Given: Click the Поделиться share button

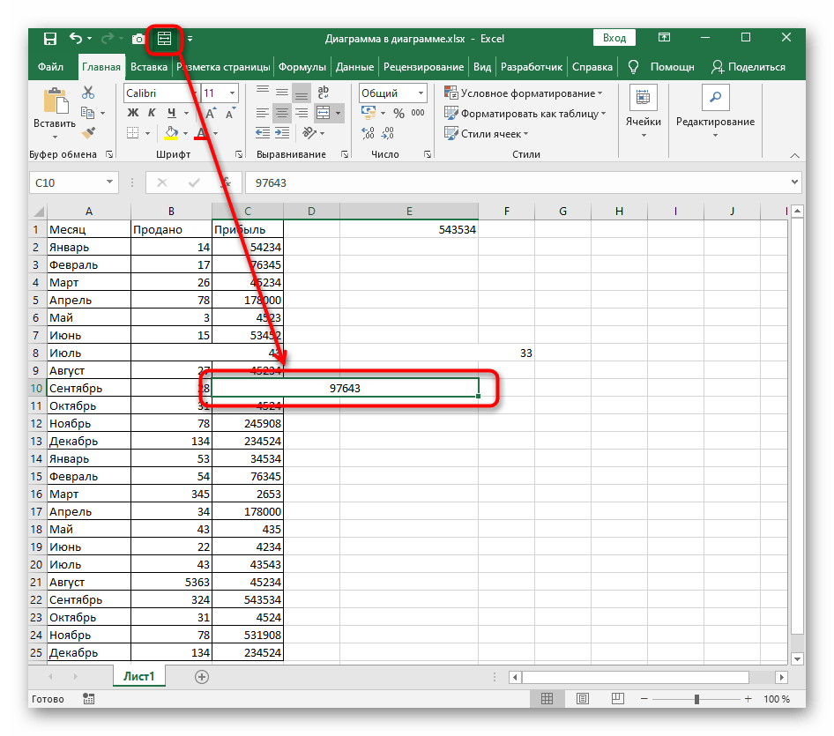Looking at the screenshot, I should tap(748, 67).
